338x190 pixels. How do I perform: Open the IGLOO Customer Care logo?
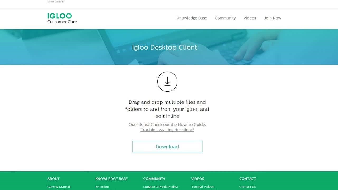coord(62,18)
